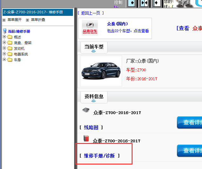202x169 pixels.
Task: Open the 众泰(国内) brand link
Action: (x=117, y=24)
